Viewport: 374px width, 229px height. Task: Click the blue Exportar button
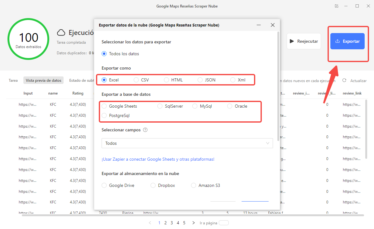[x=347, y=41]
